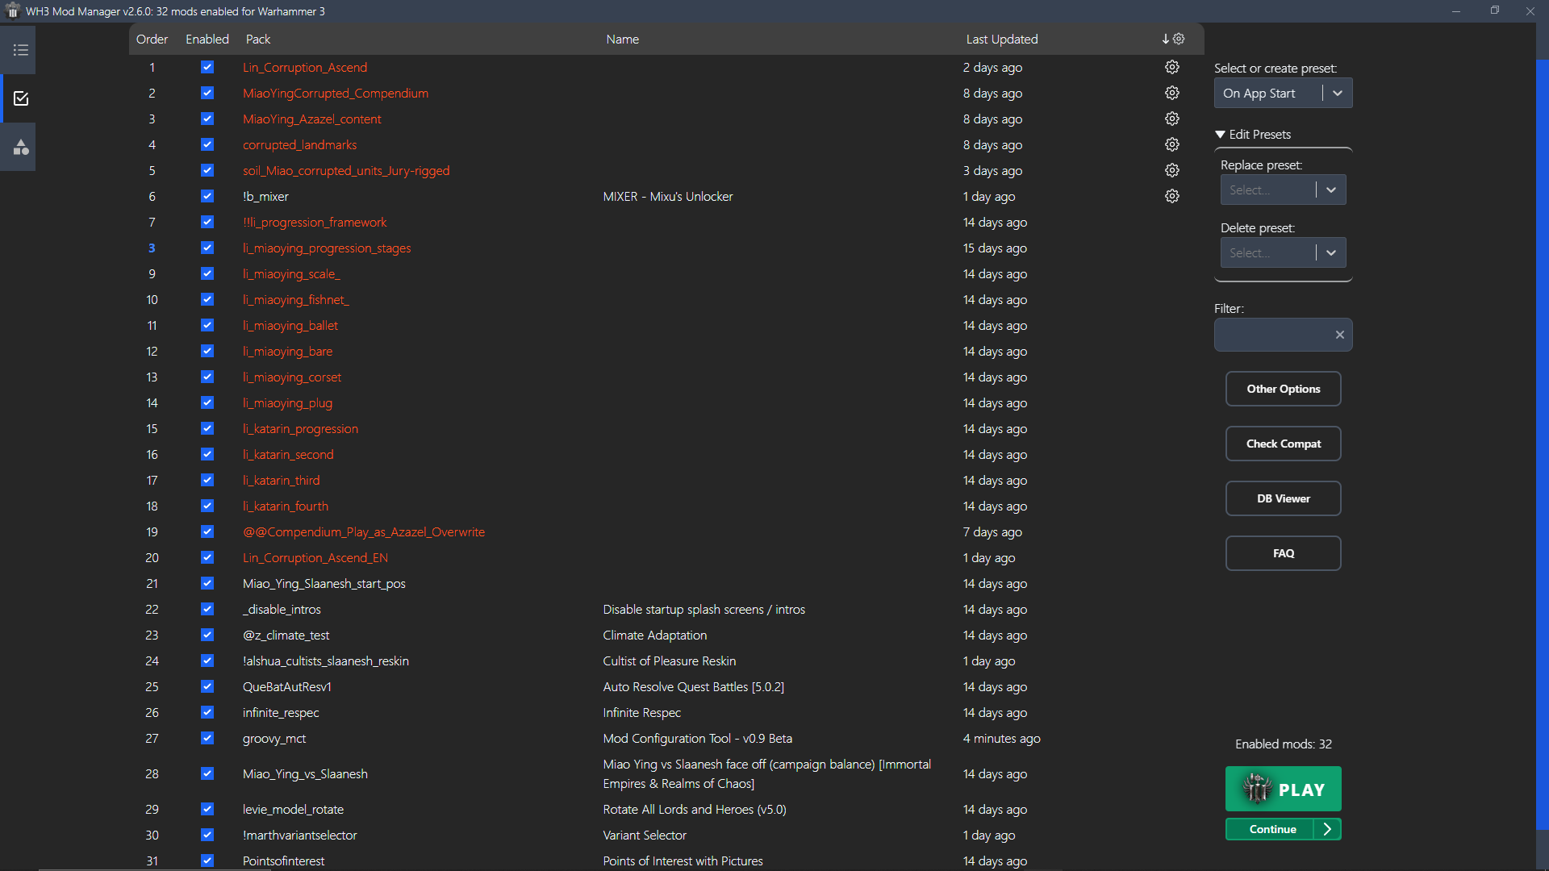Image resolution: width=1549 pixels, height=871 pixels.
Task: Open the all mods list sidebar tab
Action: coord(21,50)
